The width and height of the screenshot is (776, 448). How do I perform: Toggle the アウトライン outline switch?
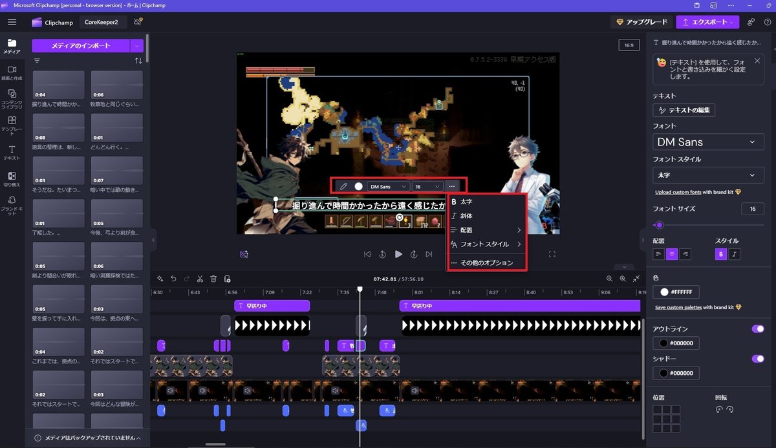[x=757, y=329]
